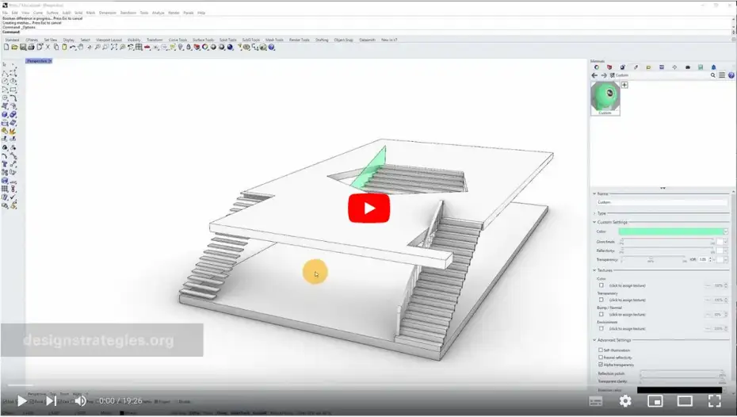The height and width of the screenshot is (417, 737).
Task: Open the Render menu
Action: pos(174,13)
